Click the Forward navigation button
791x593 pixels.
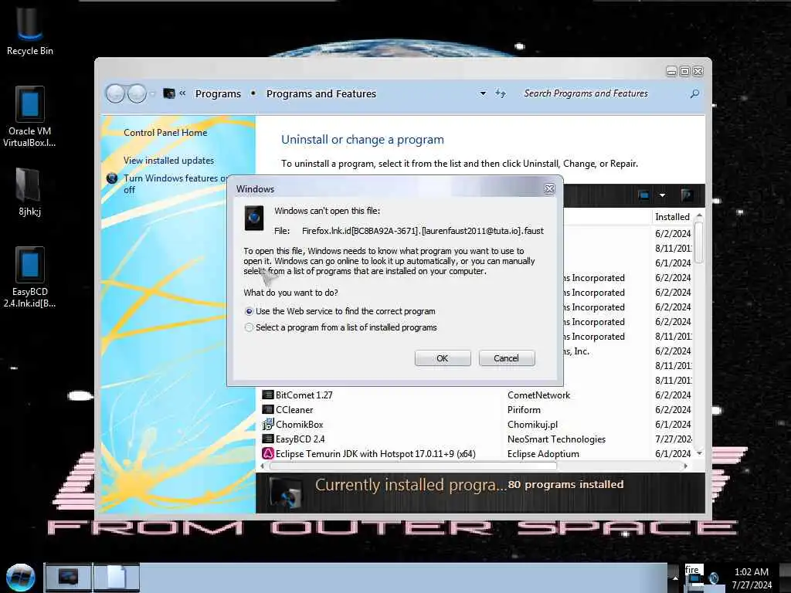point(137,93)
